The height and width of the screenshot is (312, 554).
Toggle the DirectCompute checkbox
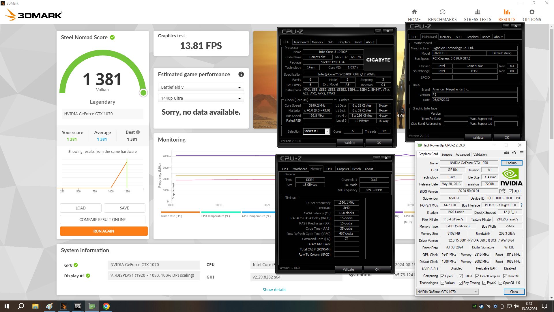tap(477, 276)
